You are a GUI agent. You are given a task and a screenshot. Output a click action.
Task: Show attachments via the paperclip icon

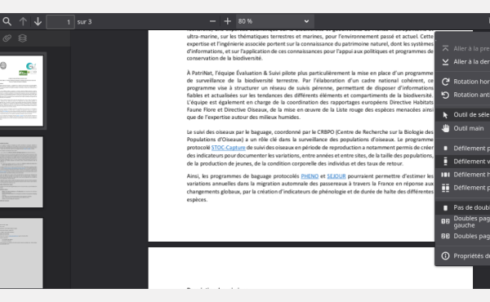pyautogui.click(x=7, y=38)
